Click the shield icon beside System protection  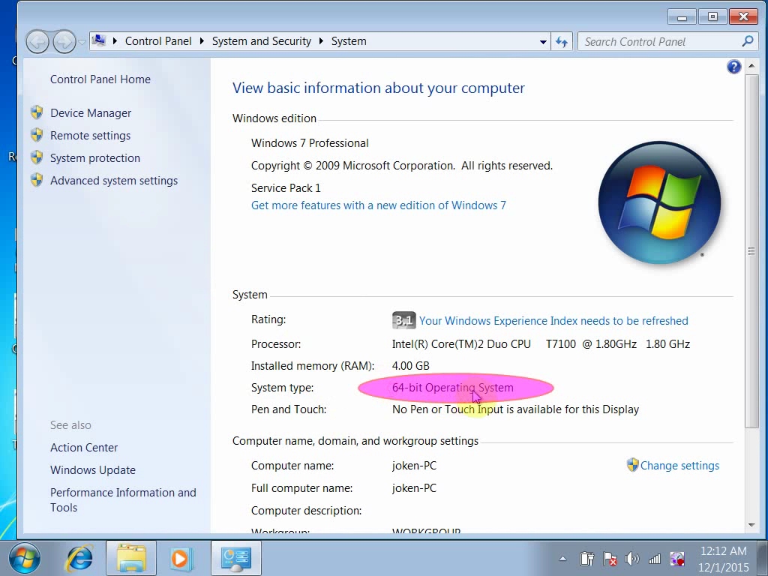(37, 157)
